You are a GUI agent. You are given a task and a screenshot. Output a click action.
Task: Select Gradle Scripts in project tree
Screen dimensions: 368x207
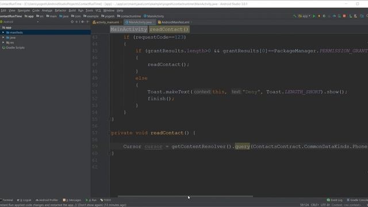pos(13,48)
